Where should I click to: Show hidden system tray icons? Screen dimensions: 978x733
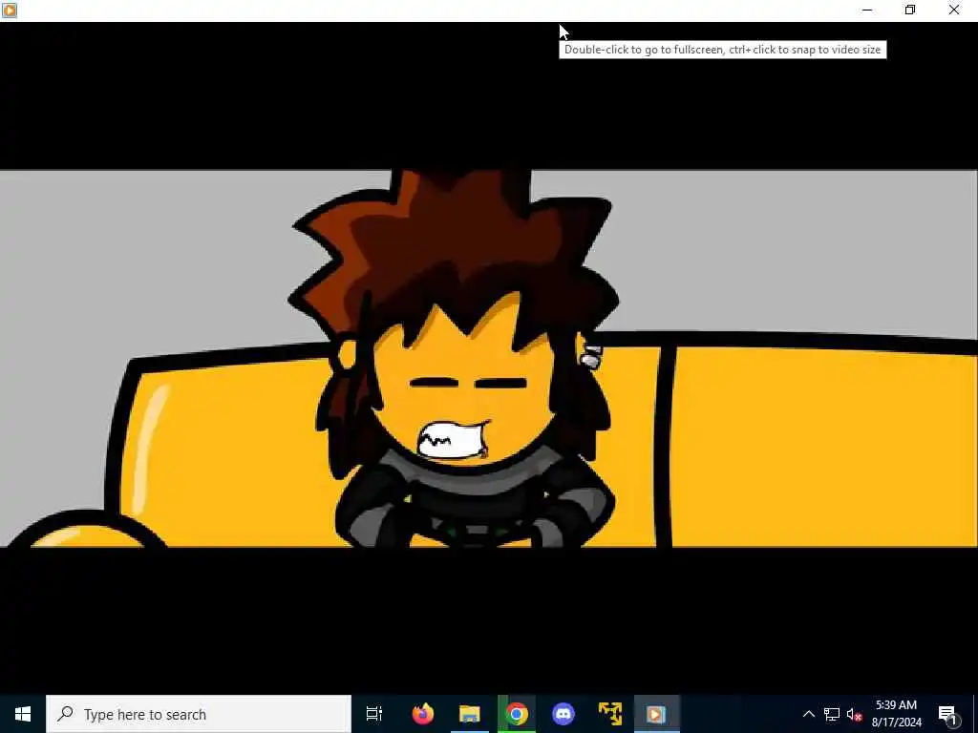tap(808, 714)
